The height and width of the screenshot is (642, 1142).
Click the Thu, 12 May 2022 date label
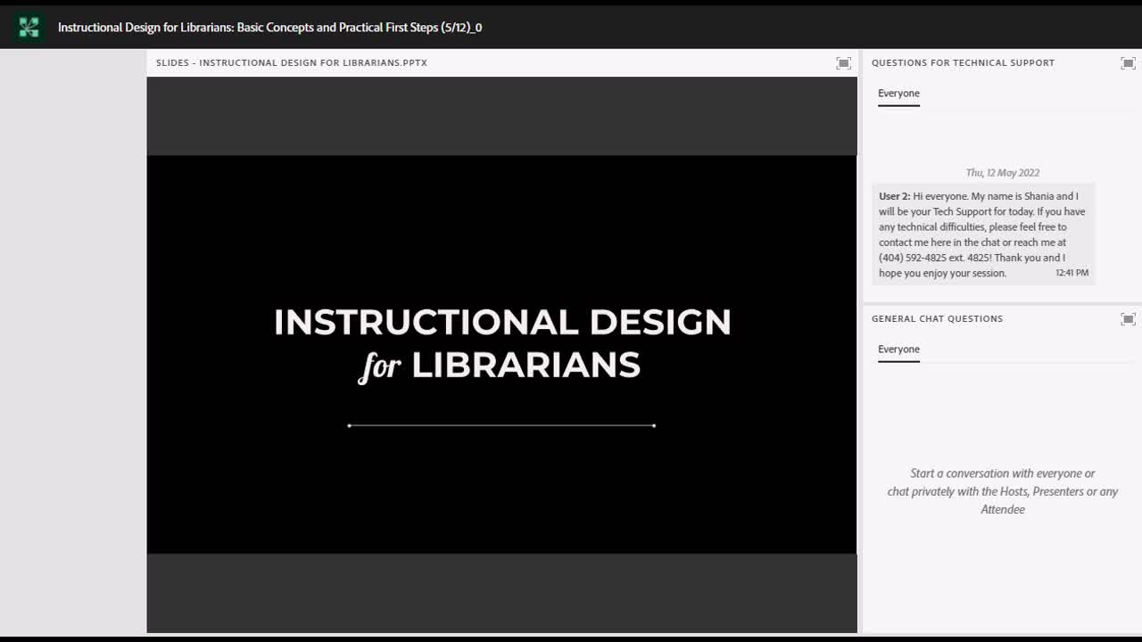point(1002,173)
